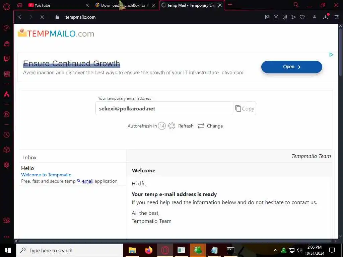Viewport: 343px width, 257px height.
Task: Open Firefox from the taskbar
Action: click(149, 250)
